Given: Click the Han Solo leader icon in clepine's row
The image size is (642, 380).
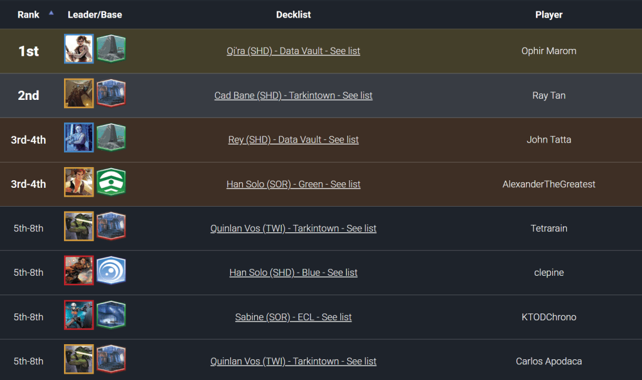Looking at the screenshot, I should pos(79,271).
